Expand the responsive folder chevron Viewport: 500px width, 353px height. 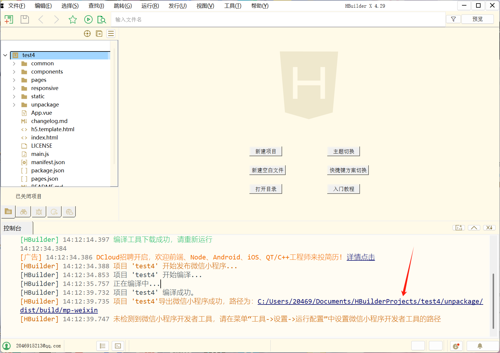[14, 88]
